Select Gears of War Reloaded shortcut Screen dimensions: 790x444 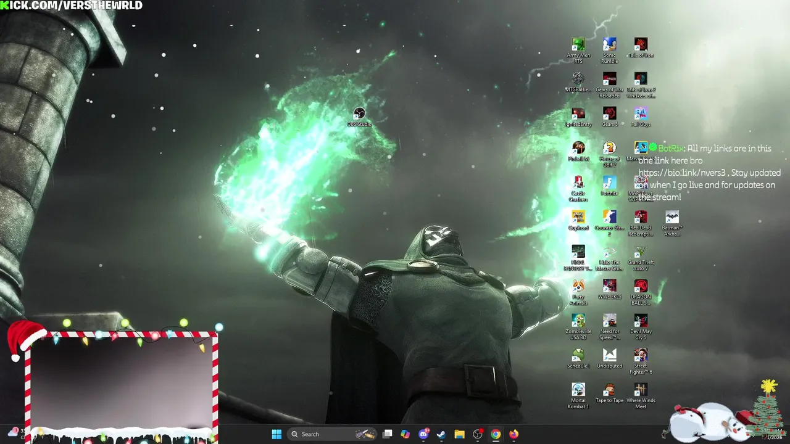pyautogui.click(x=609, y=84)
